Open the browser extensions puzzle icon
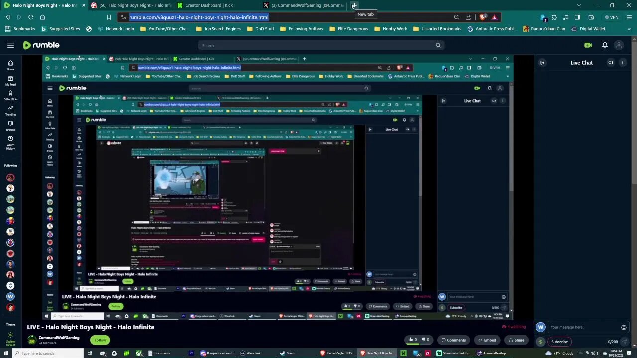This screenshot has width=637, height=358. (554, 17)
